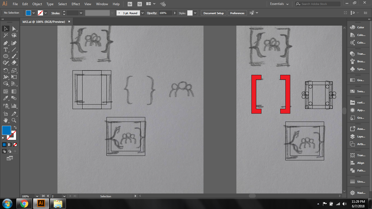Open the Select menu
Image resolution: width=372 pixels, height=209 pixels.
(62, 4)
